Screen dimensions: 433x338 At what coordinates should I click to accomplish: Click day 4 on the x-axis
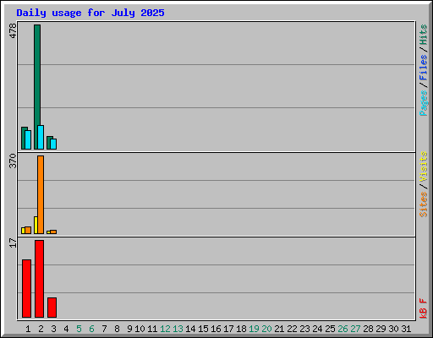tap(66, 329)
